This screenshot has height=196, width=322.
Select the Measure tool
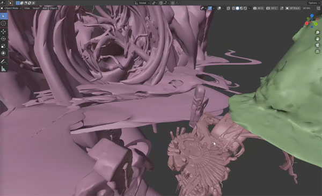click(x=3, y=69)
